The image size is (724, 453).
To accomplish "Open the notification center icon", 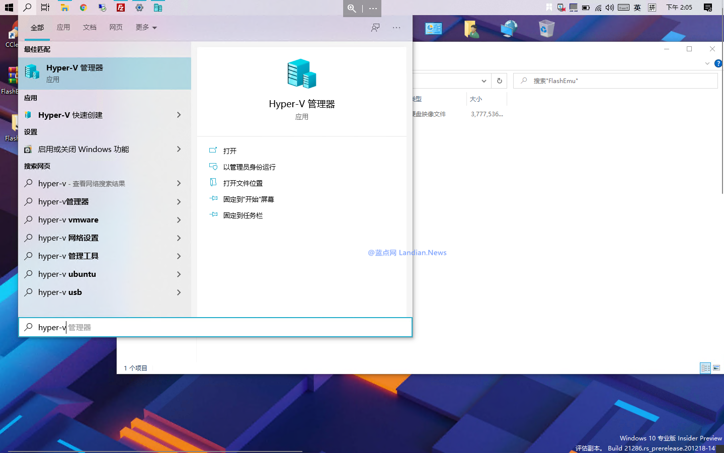I will 708,8.
